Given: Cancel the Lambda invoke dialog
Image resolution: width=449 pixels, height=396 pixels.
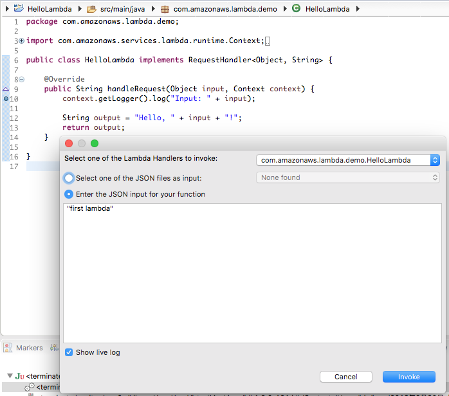Looking at the screenshot, I should tap(345, 377).
